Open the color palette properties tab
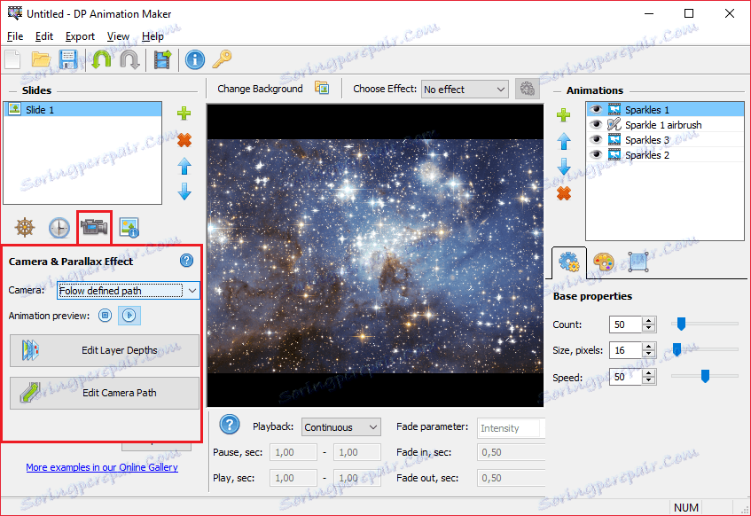 tap(604, 262)
